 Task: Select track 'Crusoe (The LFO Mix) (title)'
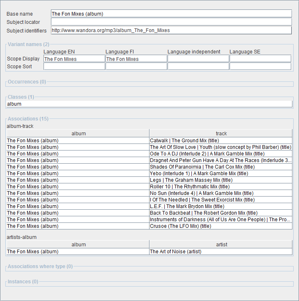(x=221, y=226)
